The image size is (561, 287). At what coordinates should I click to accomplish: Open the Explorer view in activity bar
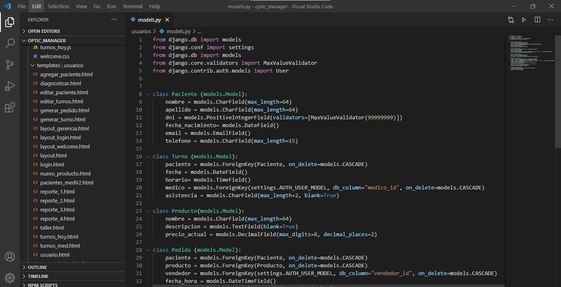(x=10, y=22)
